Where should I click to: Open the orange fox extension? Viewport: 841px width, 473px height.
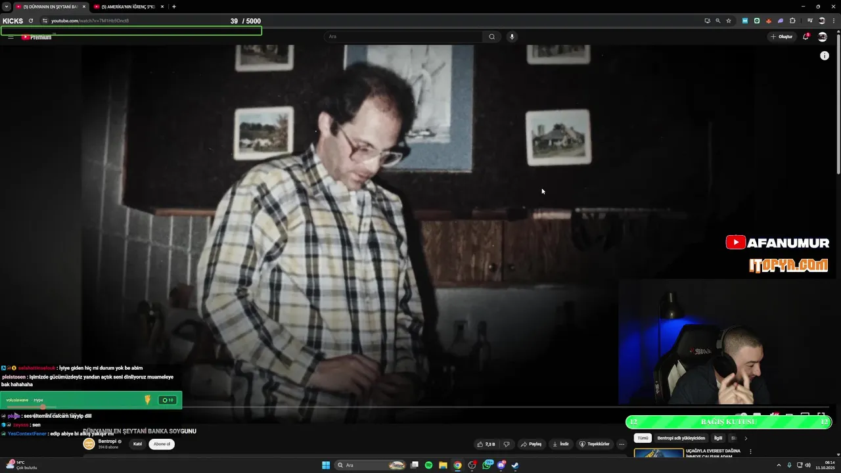(769, 21)
